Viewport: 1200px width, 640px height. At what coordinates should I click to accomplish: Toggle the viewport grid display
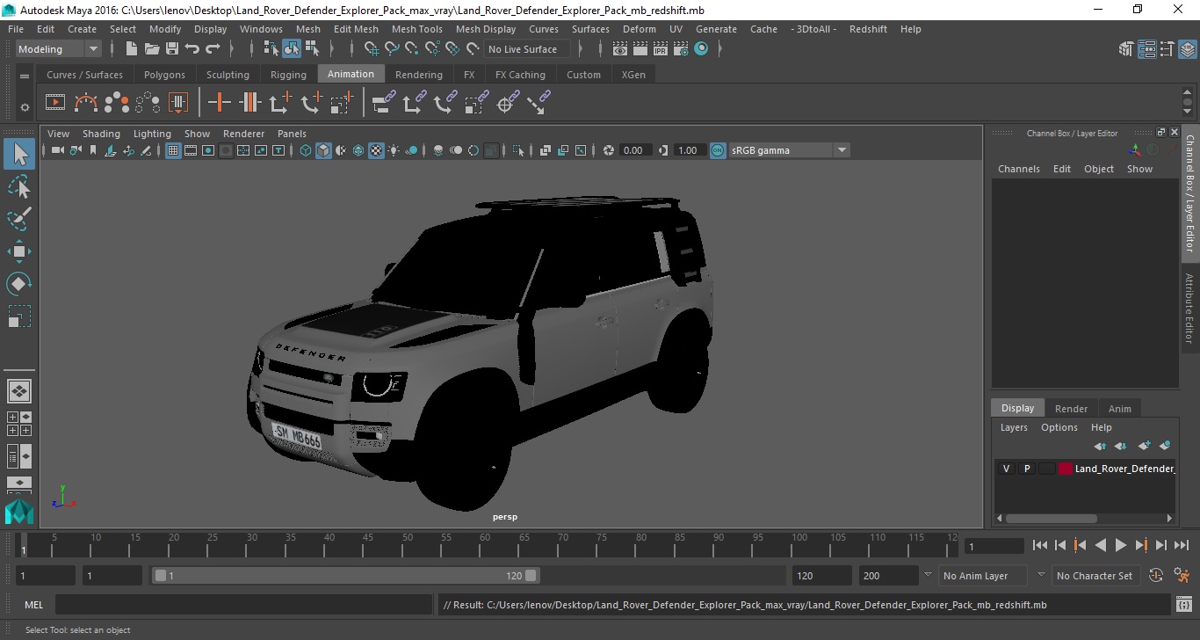173,150
